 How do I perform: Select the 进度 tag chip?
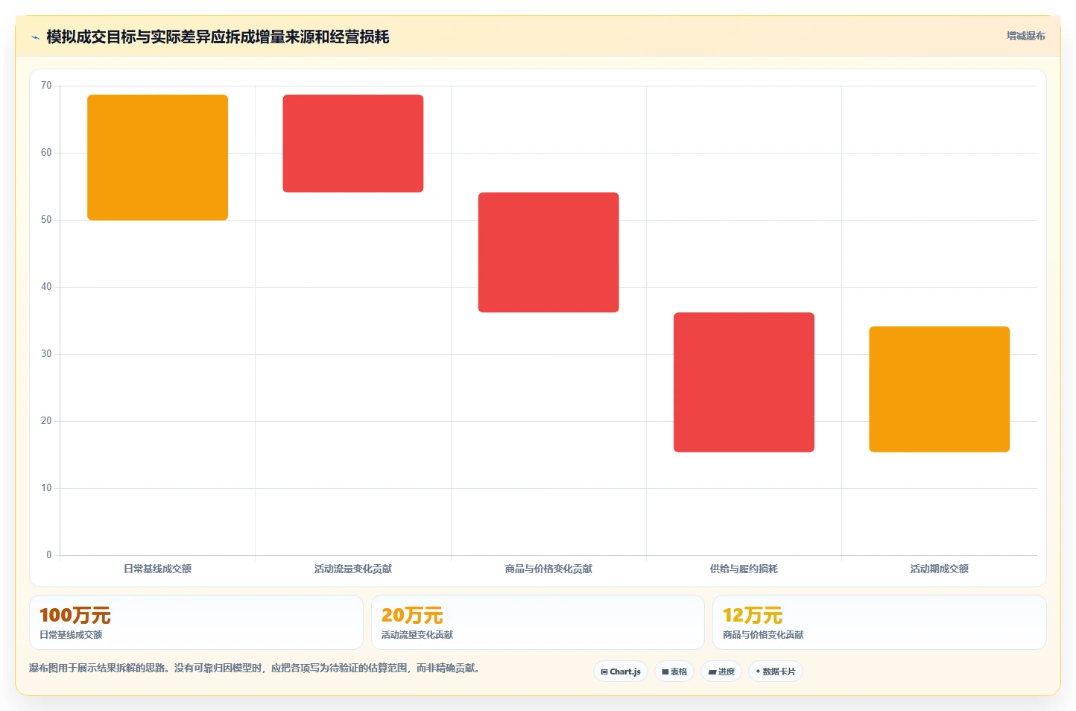point(721,671)
